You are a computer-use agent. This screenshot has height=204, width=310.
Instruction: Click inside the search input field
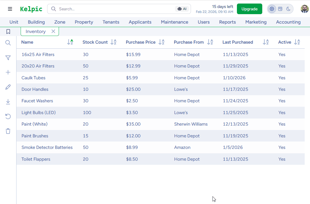(x=103, y=9)
